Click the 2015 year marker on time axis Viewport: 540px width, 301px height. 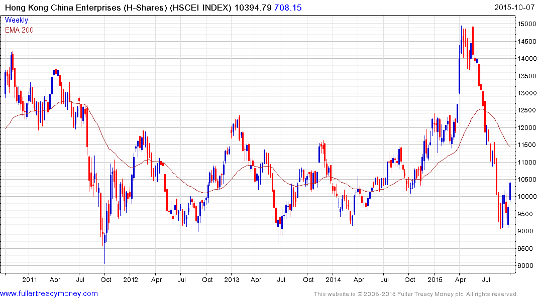point(435,279)
